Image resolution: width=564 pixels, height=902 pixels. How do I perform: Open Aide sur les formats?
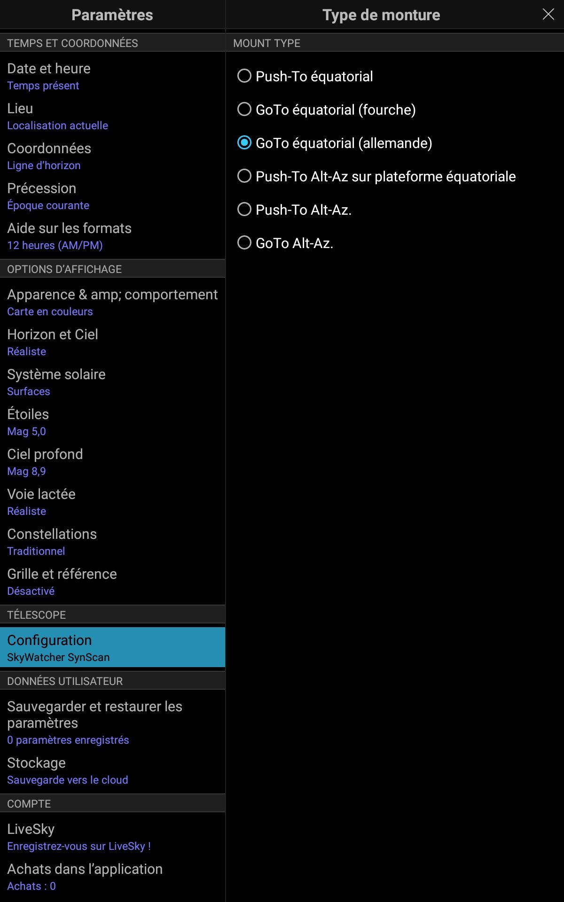[113, 236]
